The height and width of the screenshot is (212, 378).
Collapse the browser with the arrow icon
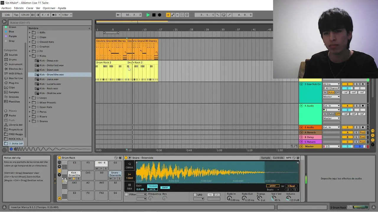coord(4,22)
